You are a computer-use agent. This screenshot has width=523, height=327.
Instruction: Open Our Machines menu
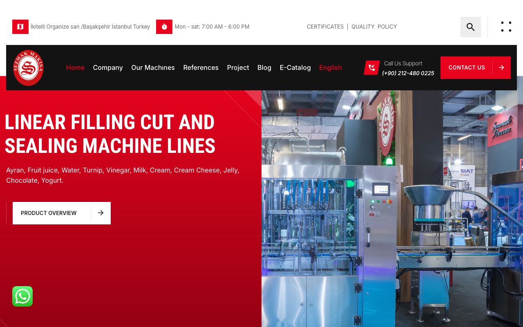pos(153,67)
